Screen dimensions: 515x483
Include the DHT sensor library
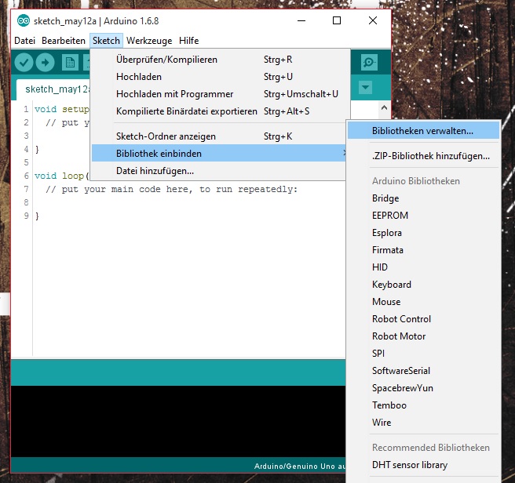pyautogui.click(x=423, y=465)
